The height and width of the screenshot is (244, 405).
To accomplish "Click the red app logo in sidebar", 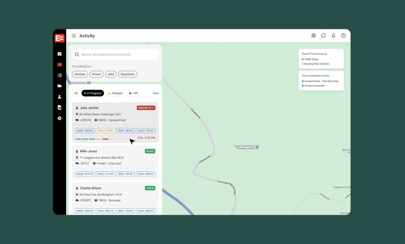I will (59, 38).
